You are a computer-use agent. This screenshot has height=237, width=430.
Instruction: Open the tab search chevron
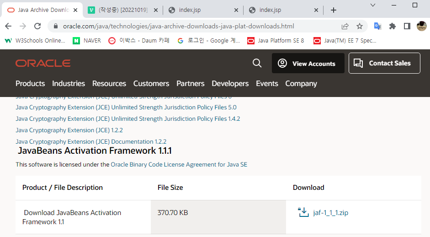click(373, 5)
